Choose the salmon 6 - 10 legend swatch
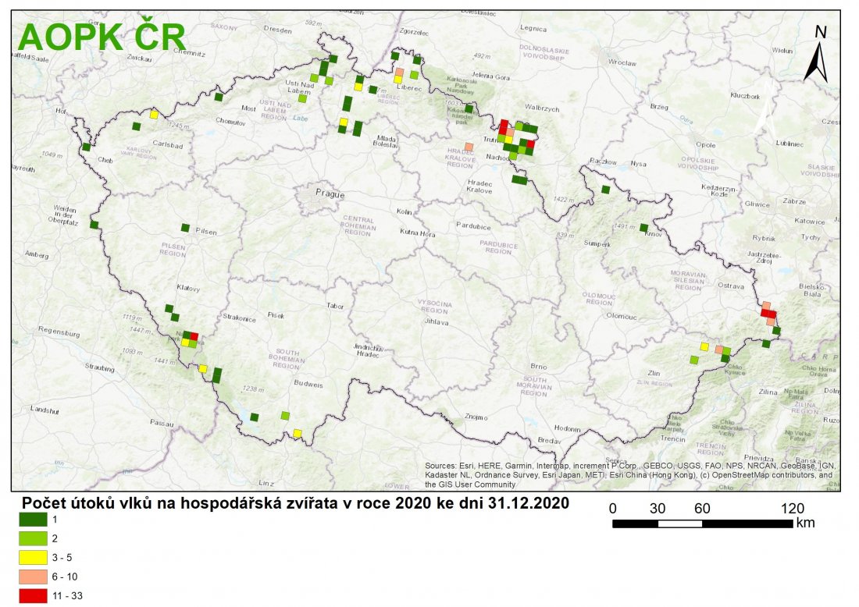859x607 pixels. 34,577
